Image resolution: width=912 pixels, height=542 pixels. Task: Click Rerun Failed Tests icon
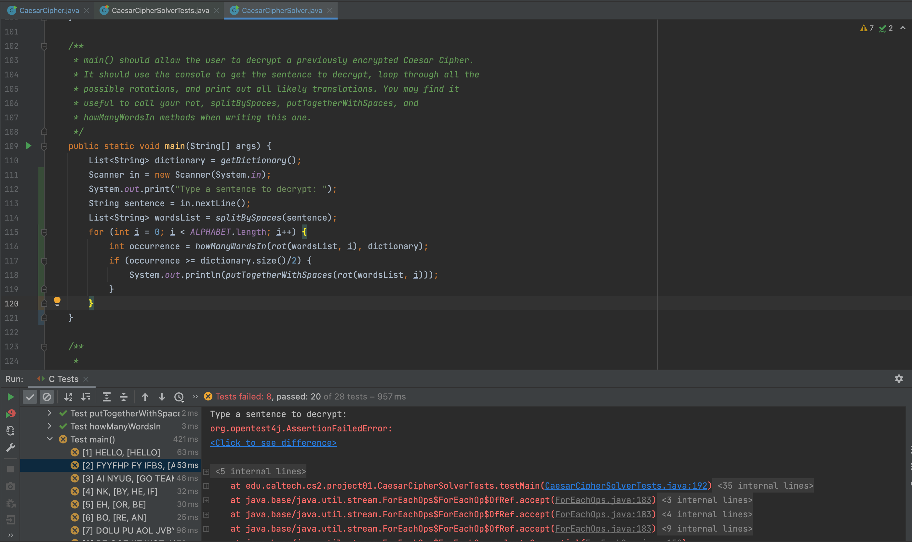[x=11, y=414]
